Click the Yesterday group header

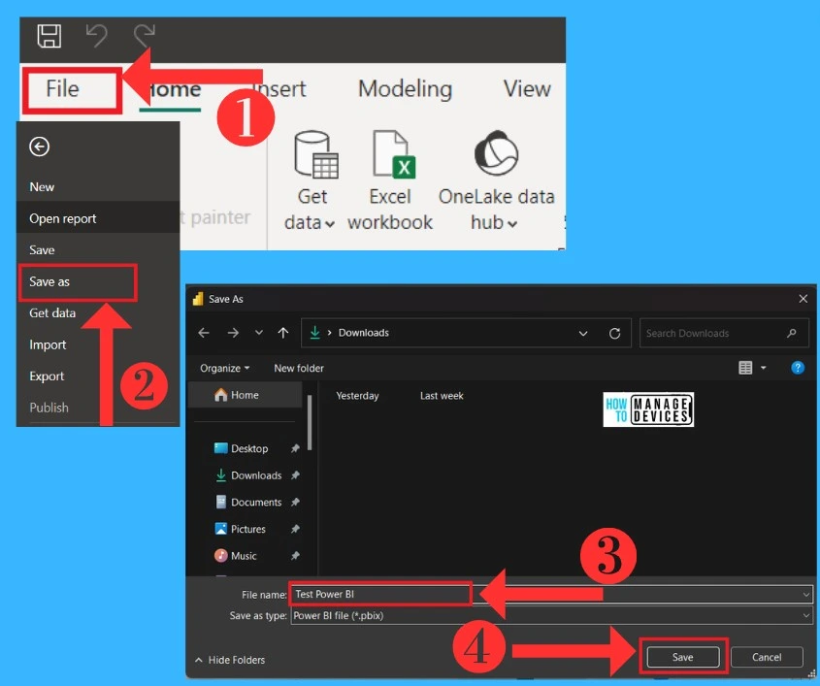pos(357,396)
